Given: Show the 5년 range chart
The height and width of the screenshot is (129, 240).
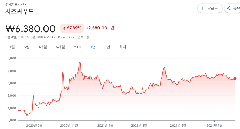Looking at the screenshot, I should pos(107,47).
